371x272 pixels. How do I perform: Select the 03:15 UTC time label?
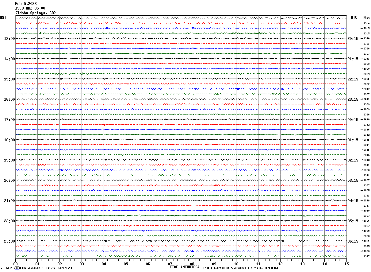353,181
